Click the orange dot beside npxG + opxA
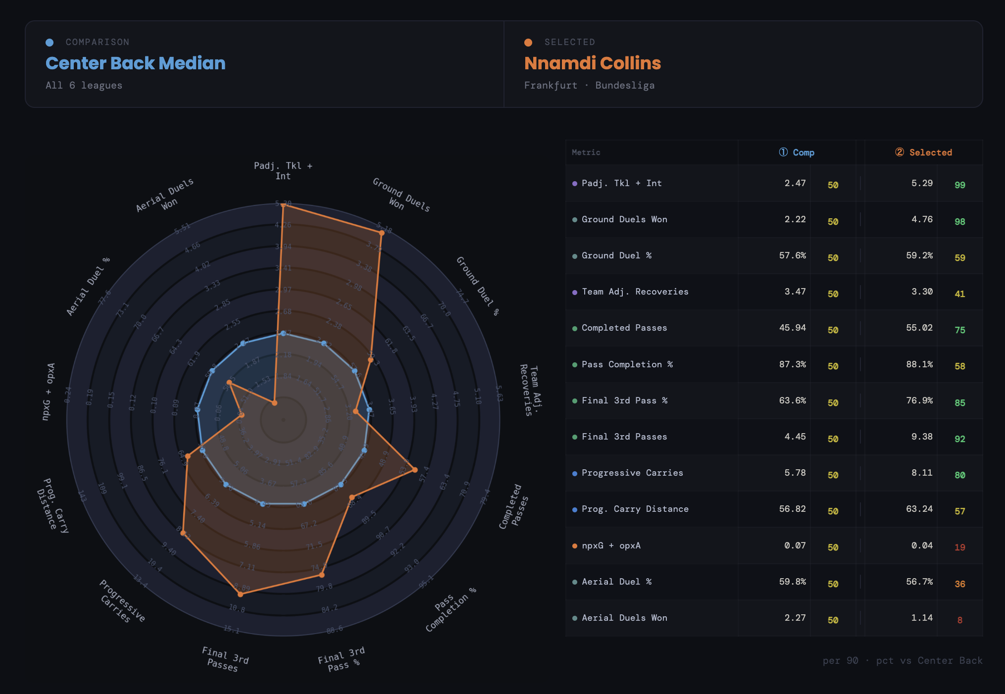The image size is (1005, 694). point(574,546)
